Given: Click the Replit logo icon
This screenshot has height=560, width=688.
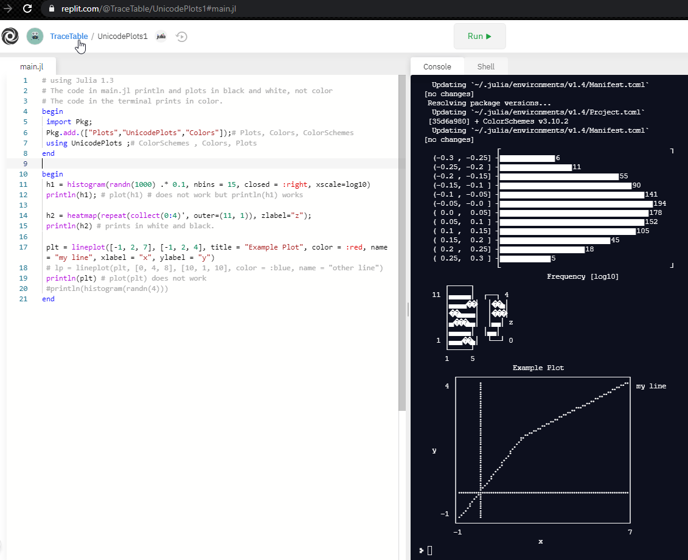Looking at the screenshot, I should [10, 36].
